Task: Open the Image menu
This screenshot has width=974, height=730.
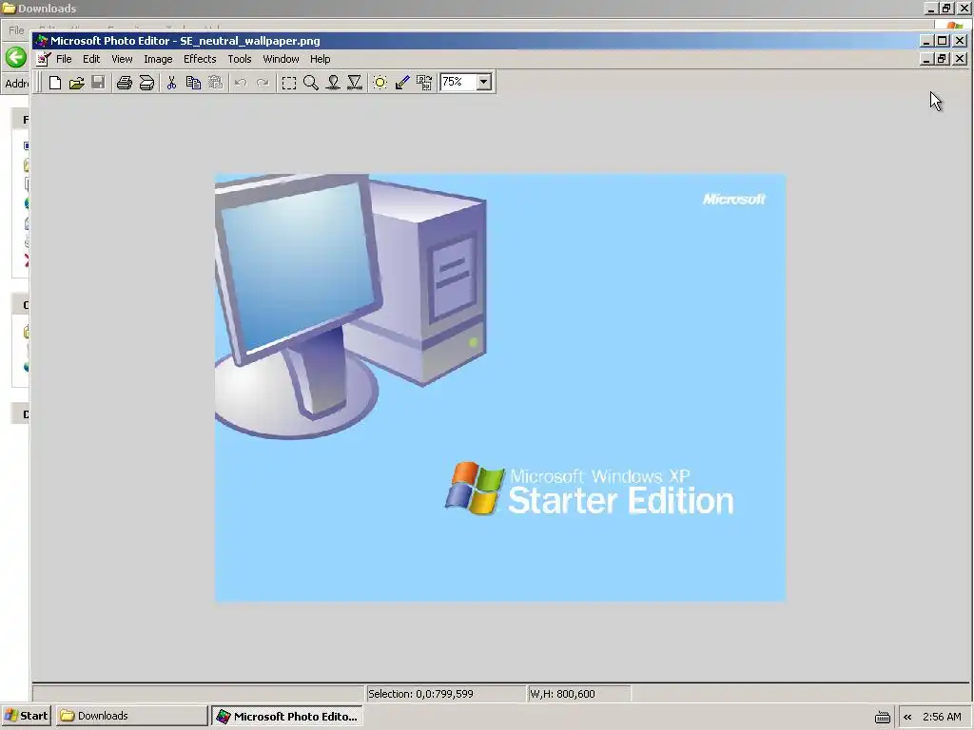Action: tap(158, 59)
